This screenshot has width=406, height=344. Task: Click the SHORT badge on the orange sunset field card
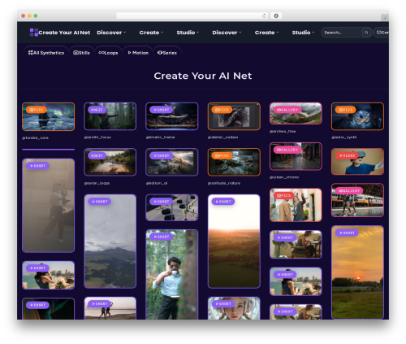(347, 233)
